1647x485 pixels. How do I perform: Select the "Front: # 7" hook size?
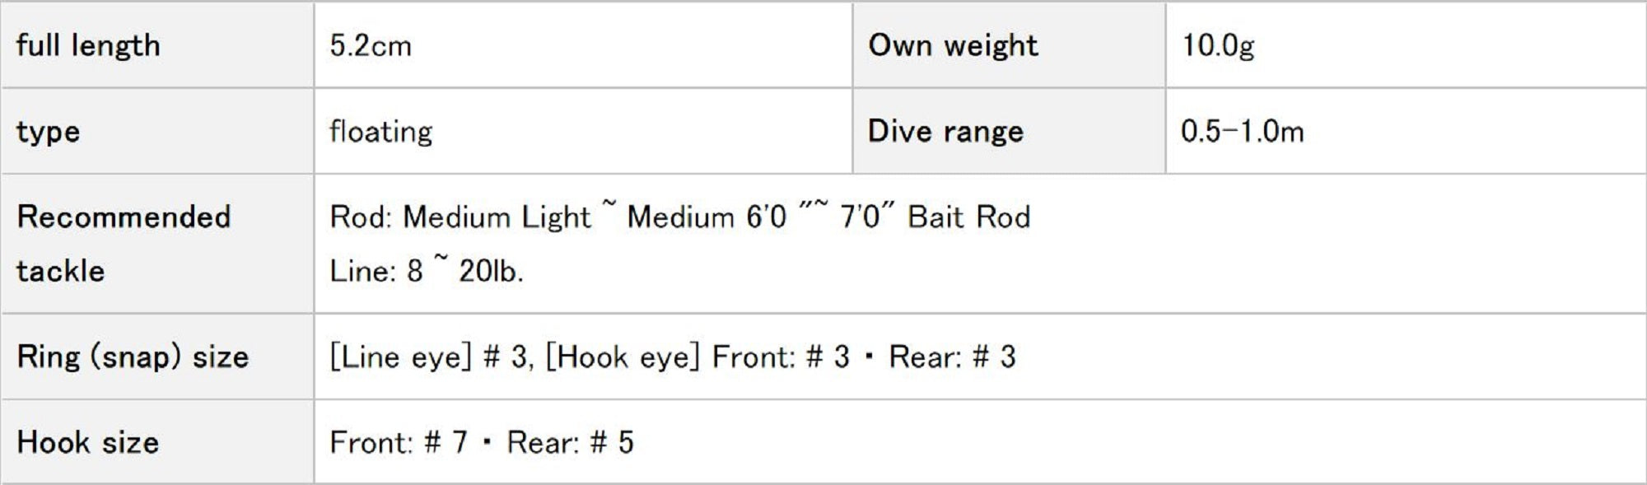point(399,443)
